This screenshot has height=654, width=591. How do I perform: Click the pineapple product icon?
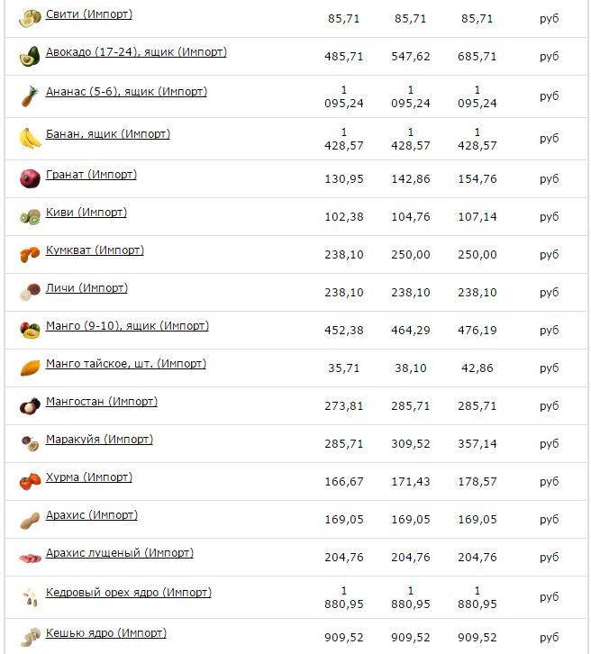point(30,96)
